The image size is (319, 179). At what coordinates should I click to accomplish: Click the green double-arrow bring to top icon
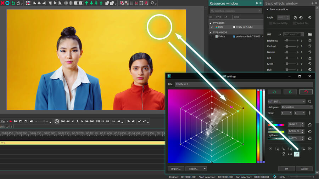click(x=96, y=3)
